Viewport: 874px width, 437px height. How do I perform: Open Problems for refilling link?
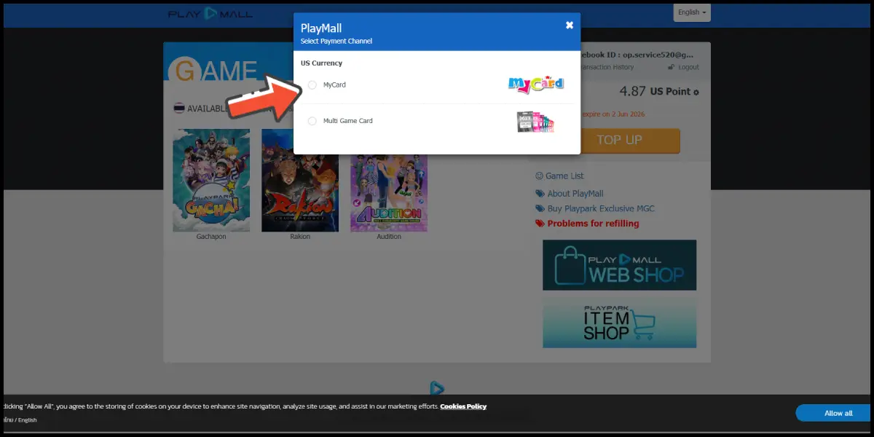[x=593, y=224]
